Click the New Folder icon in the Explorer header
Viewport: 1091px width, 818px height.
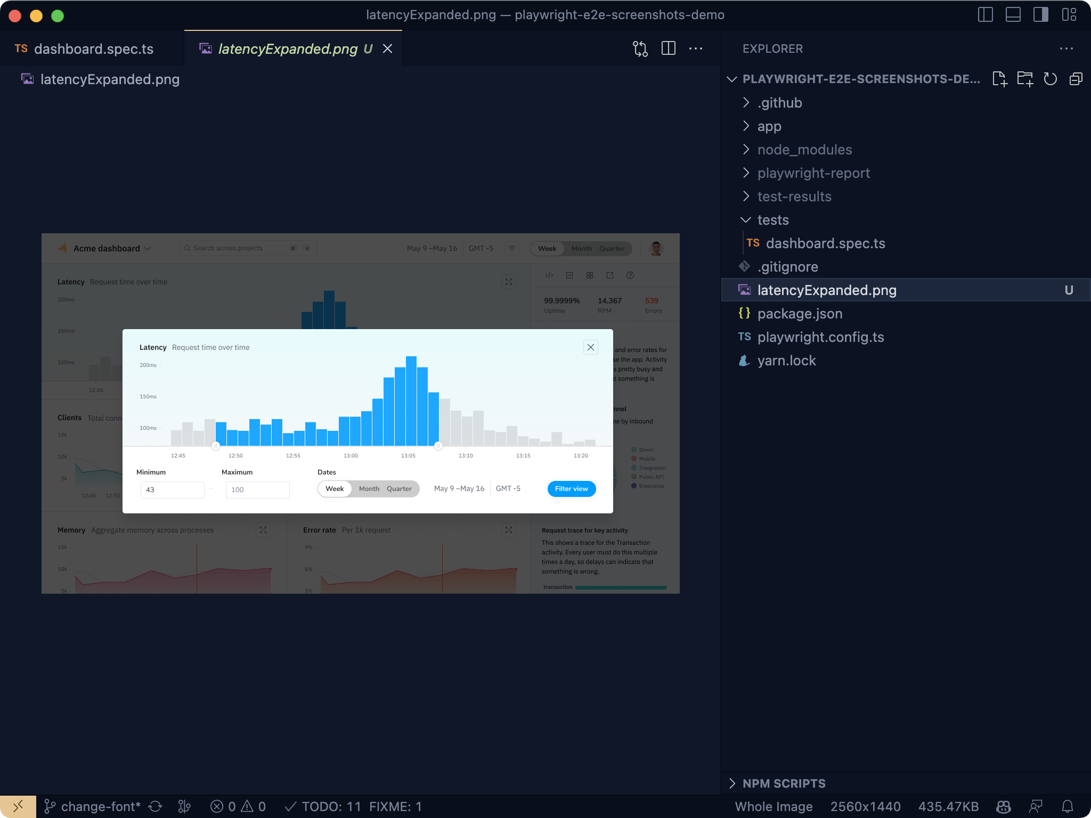pyautogui.click(x=1025, y=79)
